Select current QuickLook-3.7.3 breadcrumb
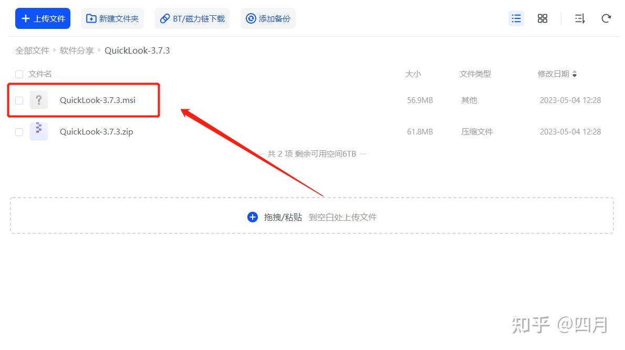Screen dimensions: 625x350 (137, 50)
